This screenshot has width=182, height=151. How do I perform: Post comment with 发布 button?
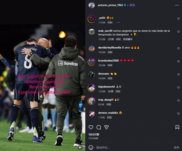tap(176, 147)
